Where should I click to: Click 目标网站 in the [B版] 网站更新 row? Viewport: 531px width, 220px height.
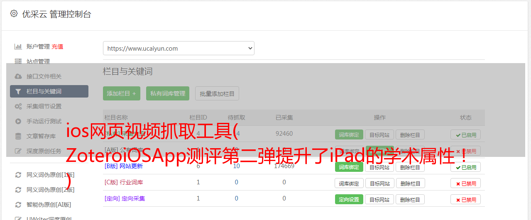pos(379,167)
